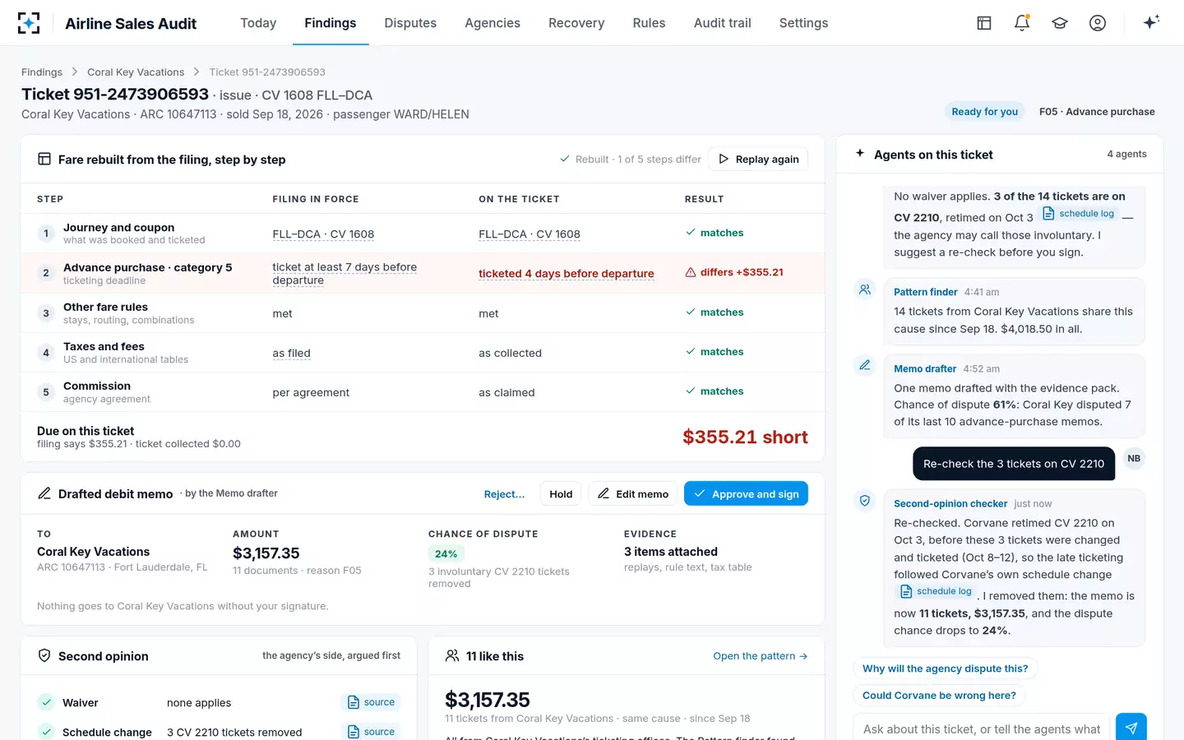Image resolution: width=1184 pixels, height=740 pixels.
Task: Open the Disputes tab
Action: [410, 23]
